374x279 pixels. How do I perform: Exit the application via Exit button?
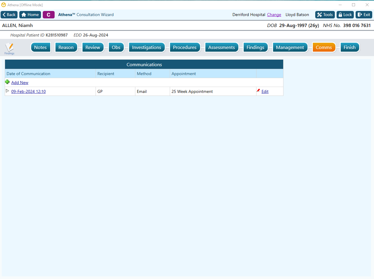(x=364, y=15)
